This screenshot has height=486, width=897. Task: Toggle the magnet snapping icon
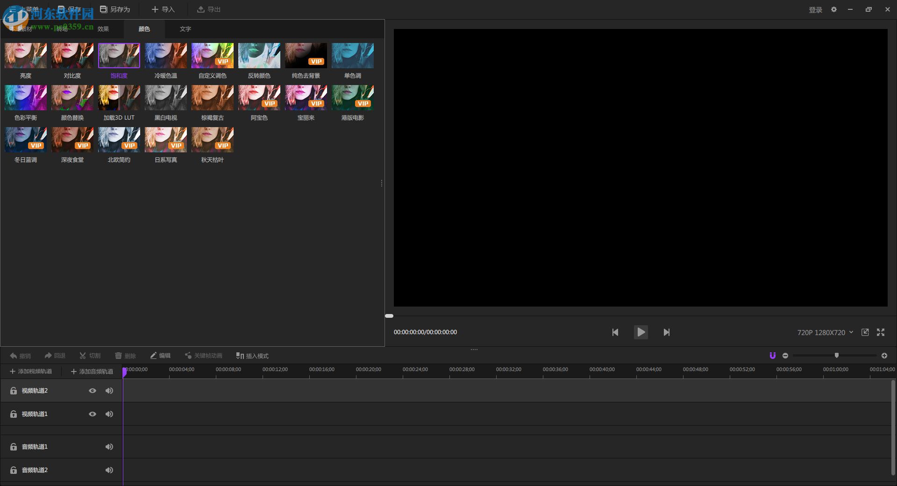point(773,356)
